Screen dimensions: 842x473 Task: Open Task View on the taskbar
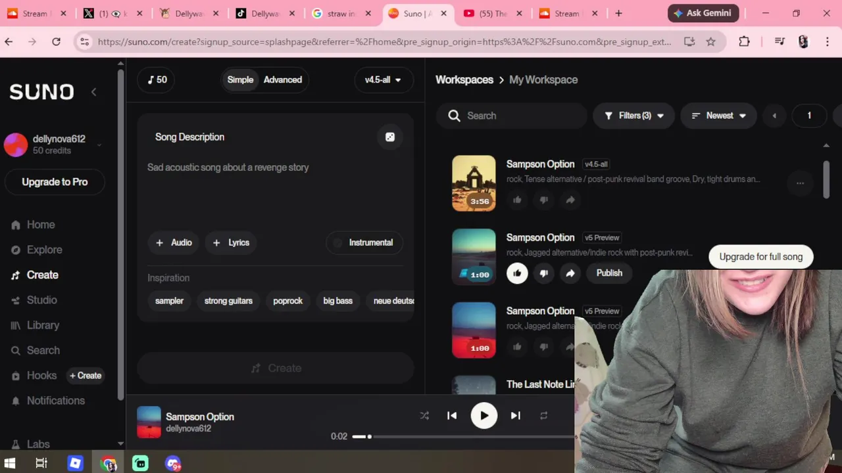41,463
